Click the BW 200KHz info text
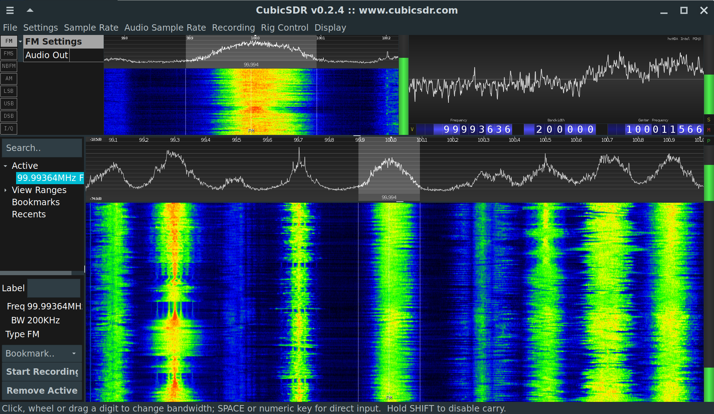This screenshot has height=414, width=714. (35, 320)
